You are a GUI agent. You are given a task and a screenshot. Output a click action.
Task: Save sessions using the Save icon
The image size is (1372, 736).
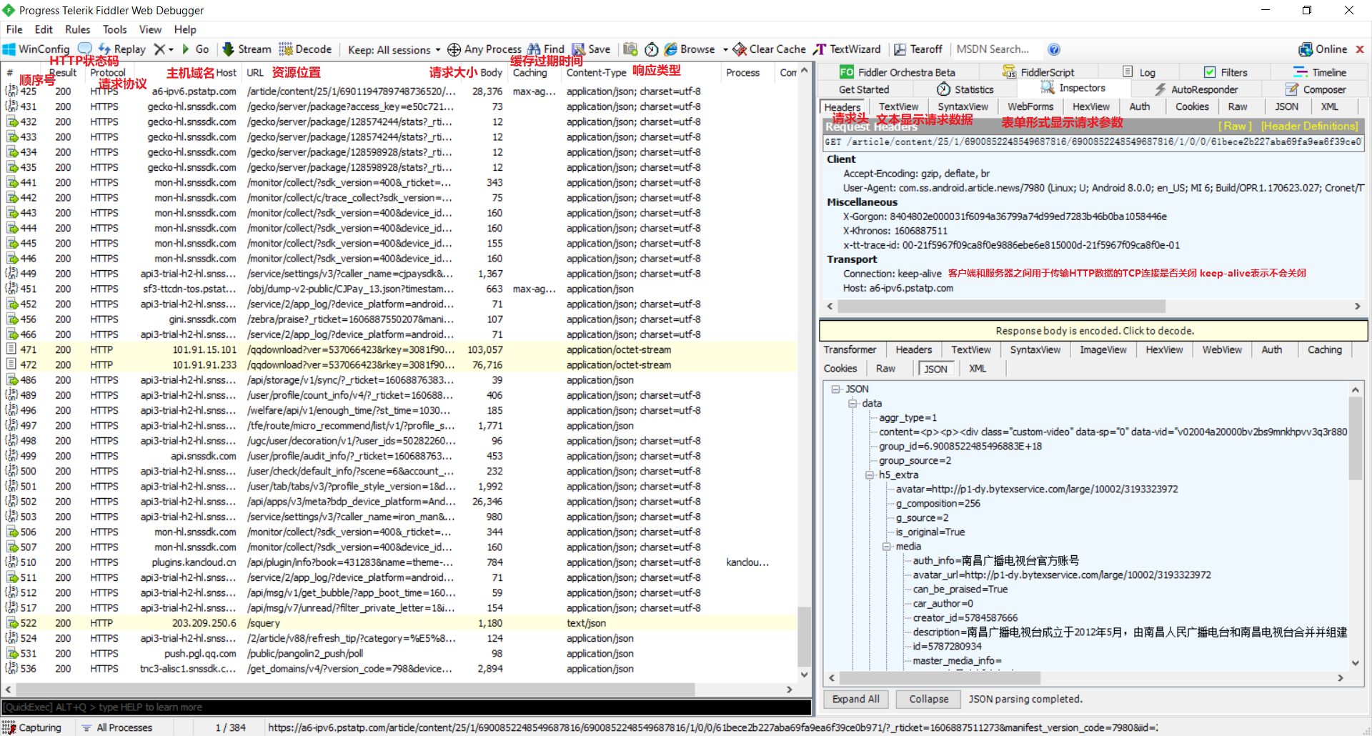click(x=591, y=49)
